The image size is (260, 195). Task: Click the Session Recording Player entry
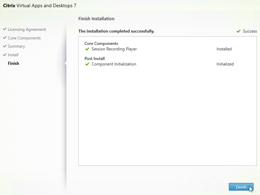pyautogui.click(x=114, y=49)
